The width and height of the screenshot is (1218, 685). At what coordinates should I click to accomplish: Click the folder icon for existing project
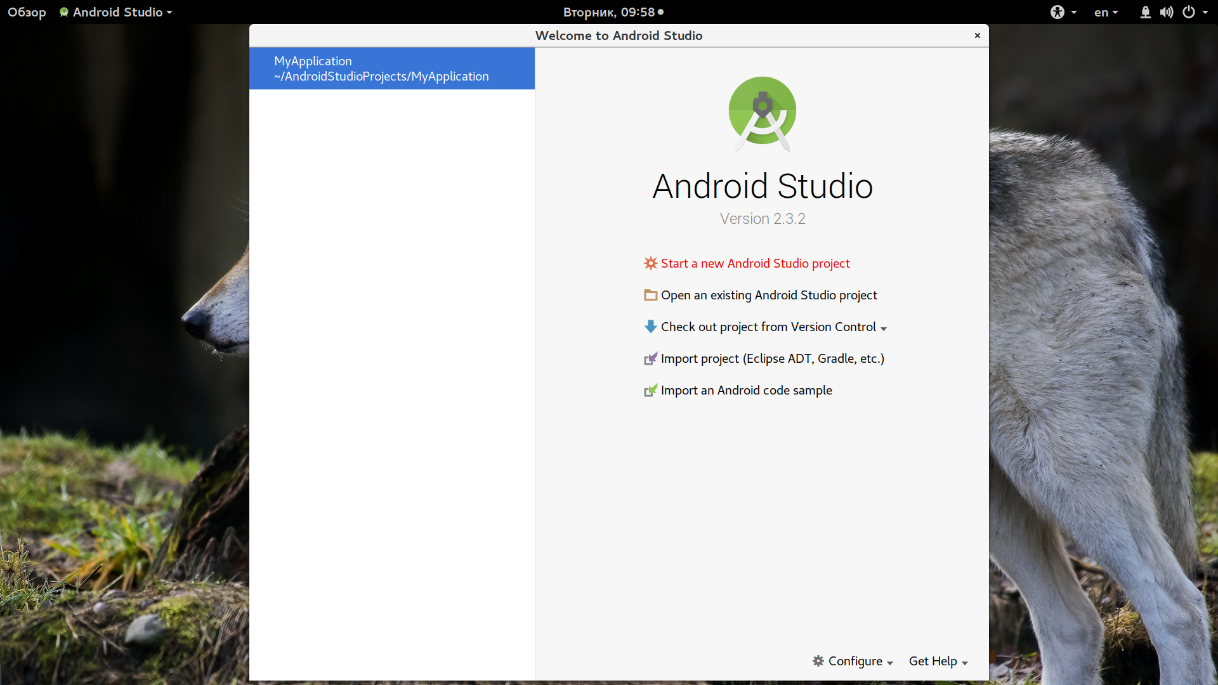(650, 295)
